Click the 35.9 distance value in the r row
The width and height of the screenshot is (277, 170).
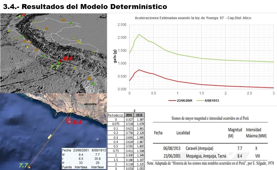pyautogui.click(x=97, y=159)
